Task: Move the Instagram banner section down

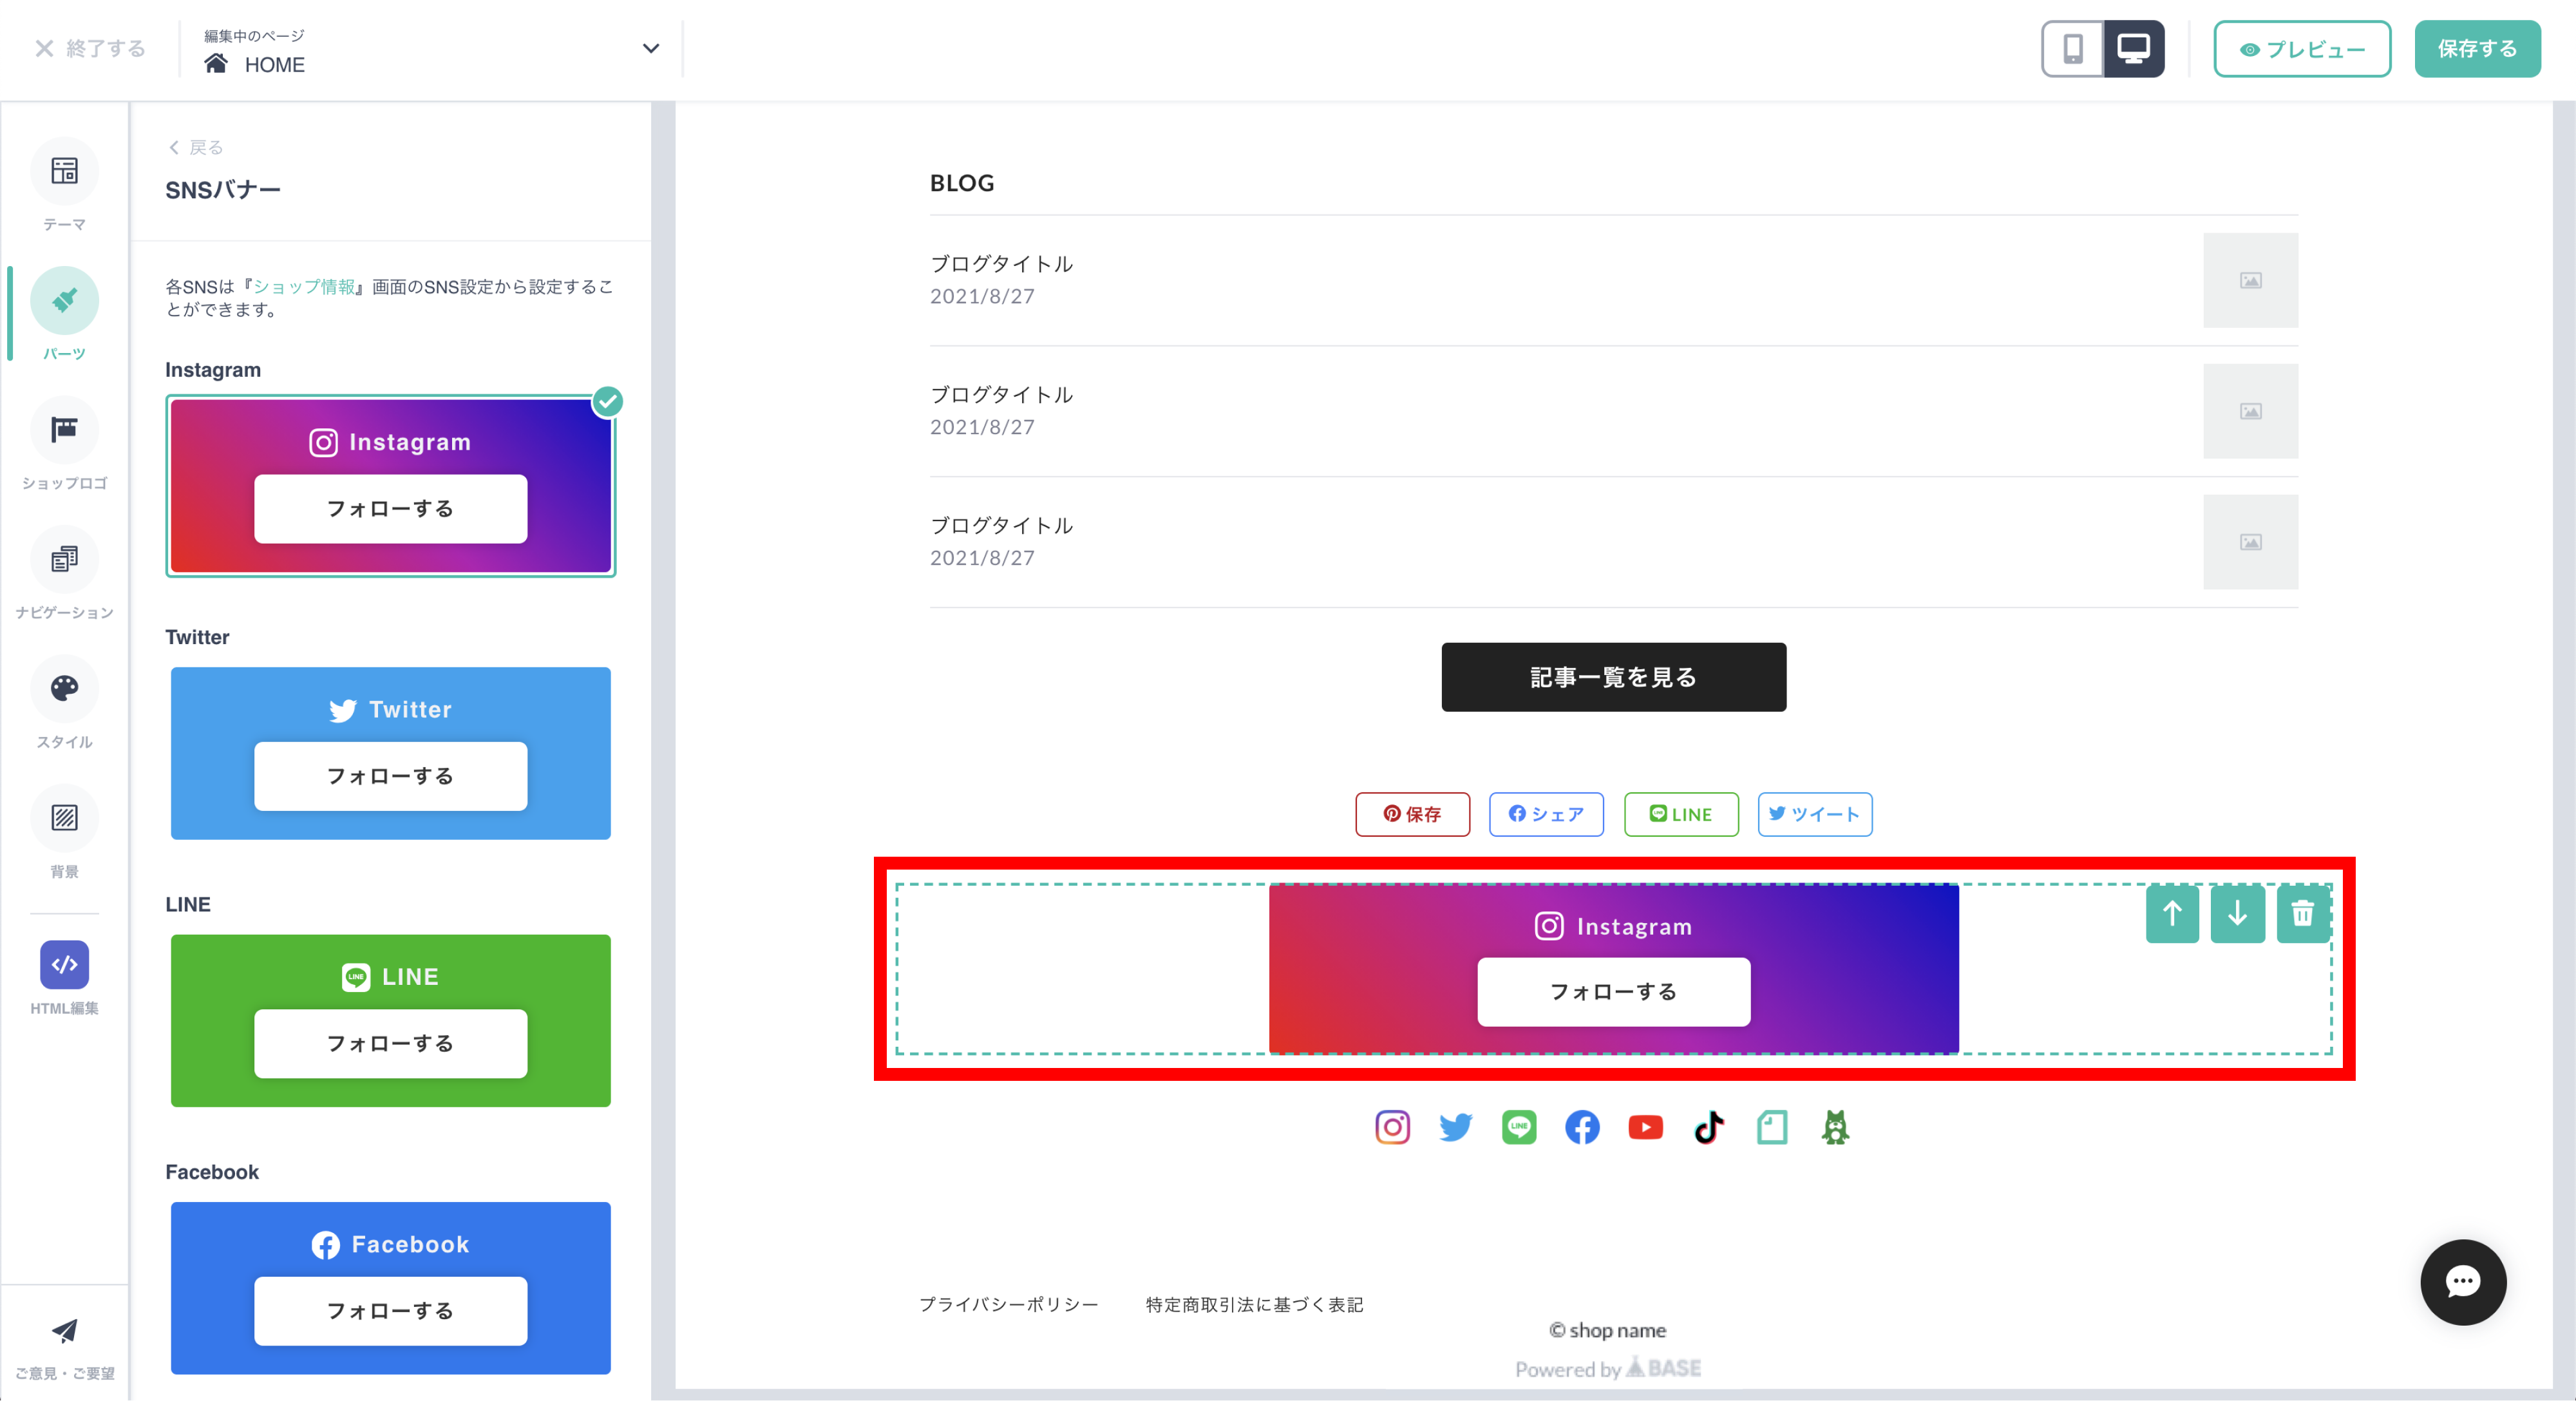Action: tap(2238, 914)
